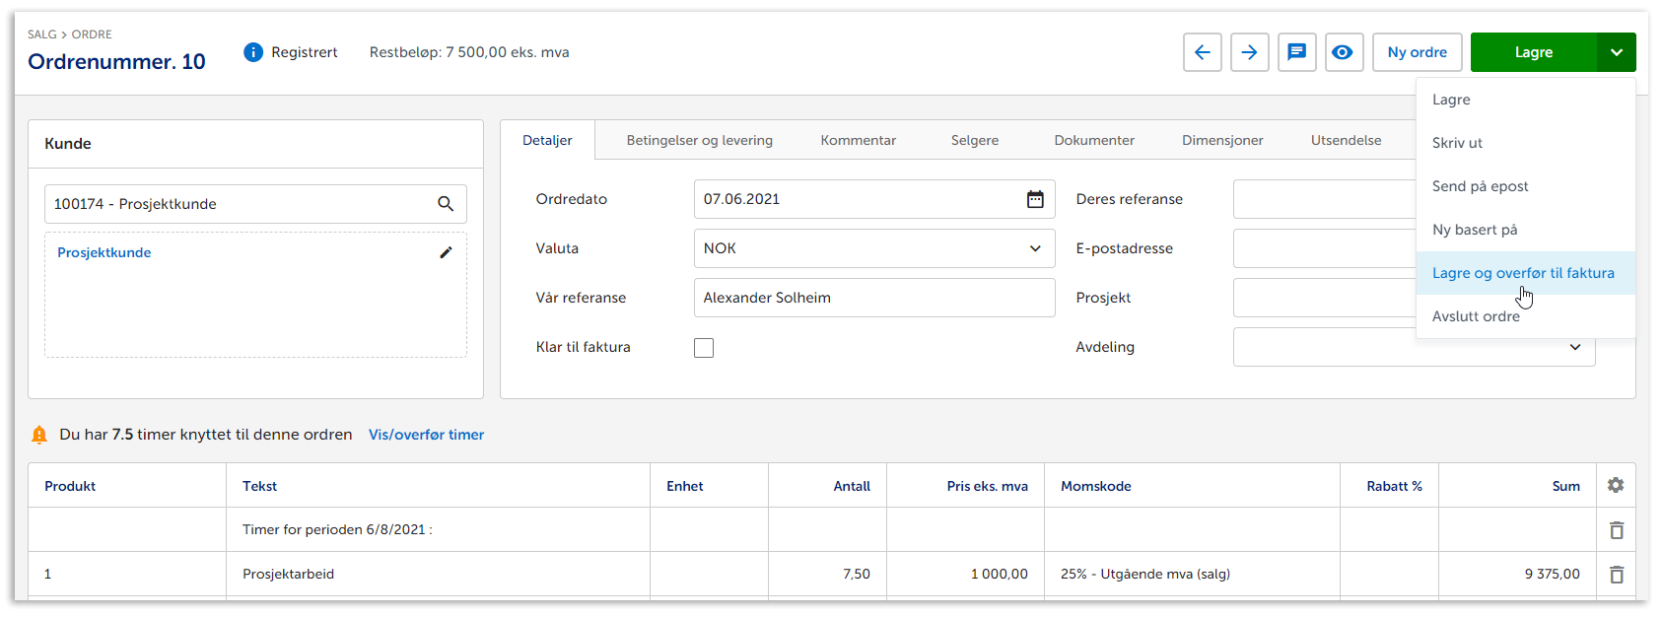1663x618 pixels.
Task: Go to next order with right arrow
Action: pyautogui.click(x=1249, y=52)
